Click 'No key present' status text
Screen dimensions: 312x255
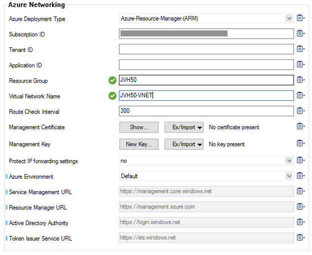[x=226, y=144]
